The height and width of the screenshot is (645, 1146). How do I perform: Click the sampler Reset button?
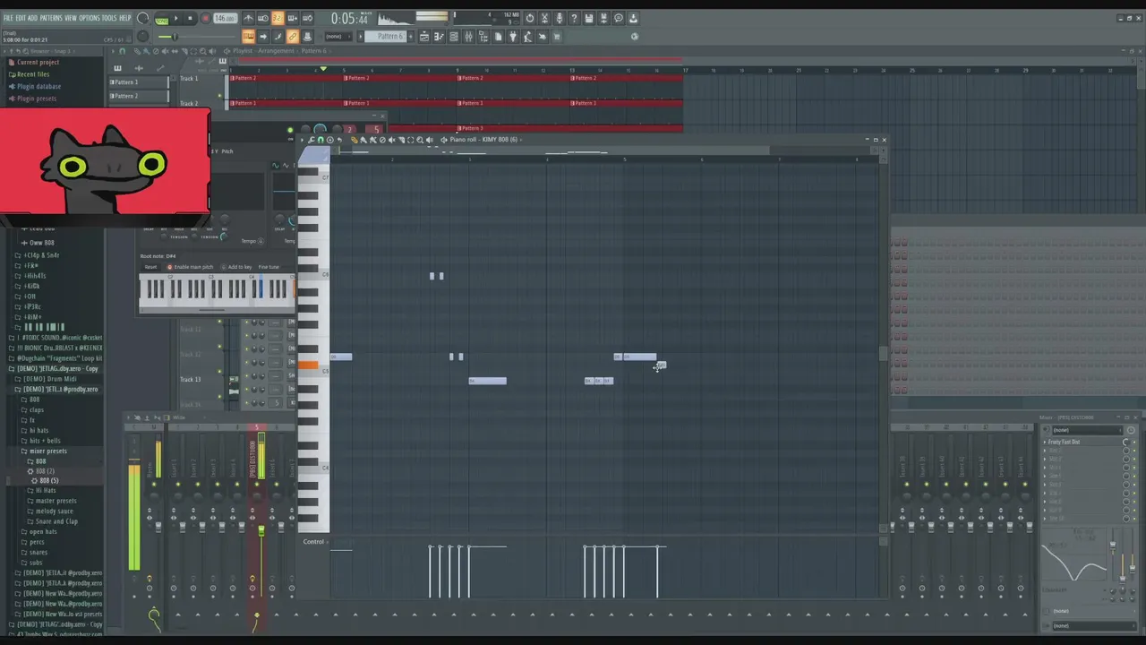(150, 267)
